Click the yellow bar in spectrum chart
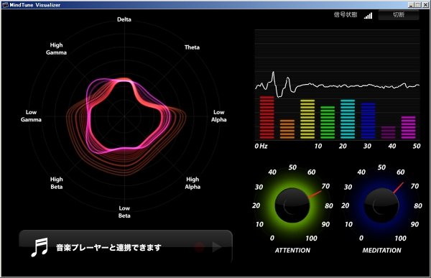Image resolution: width=431 pixels, height=278 pixels. pyautogui.click(x=307, y=119)
